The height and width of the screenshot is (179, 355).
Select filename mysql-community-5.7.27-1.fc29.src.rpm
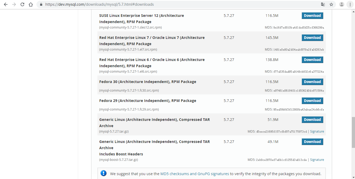[x=129, y=109]
